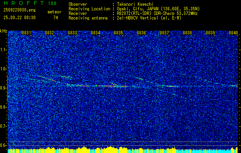Click the meteor label
This screenshot has width=241, height=153.
(54, 12)
